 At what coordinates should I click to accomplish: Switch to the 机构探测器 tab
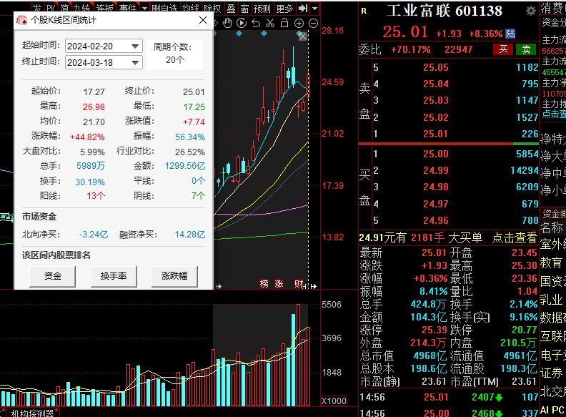(x=32, y=413)
